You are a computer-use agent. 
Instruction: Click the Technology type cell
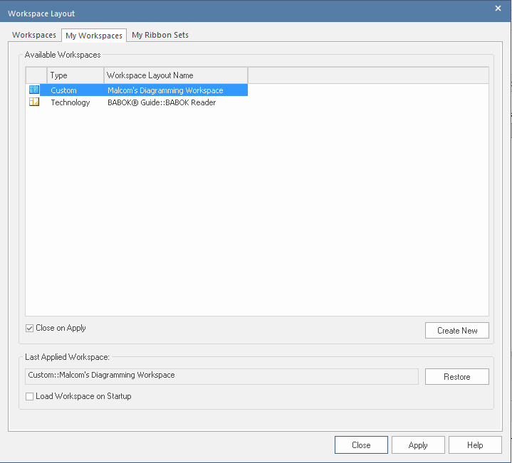[70, 102]
